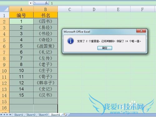
Task: Select the cell containing 《荀子》
Action: [46, 77]
